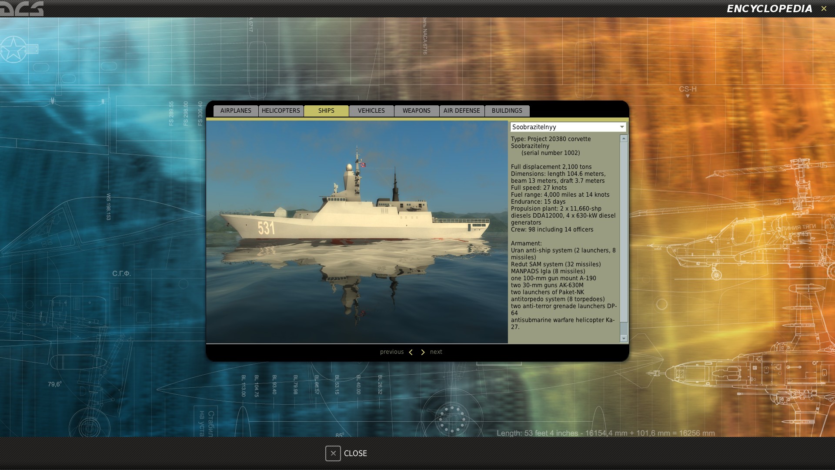Open the HELICOPTERS tab
Image resolution: width=835 pixels, height=470 pixels.
[x=281, y=111]
